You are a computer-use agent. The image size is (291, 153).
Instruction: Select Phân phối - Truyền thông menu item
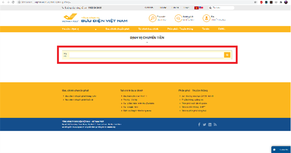pos(180,29)
